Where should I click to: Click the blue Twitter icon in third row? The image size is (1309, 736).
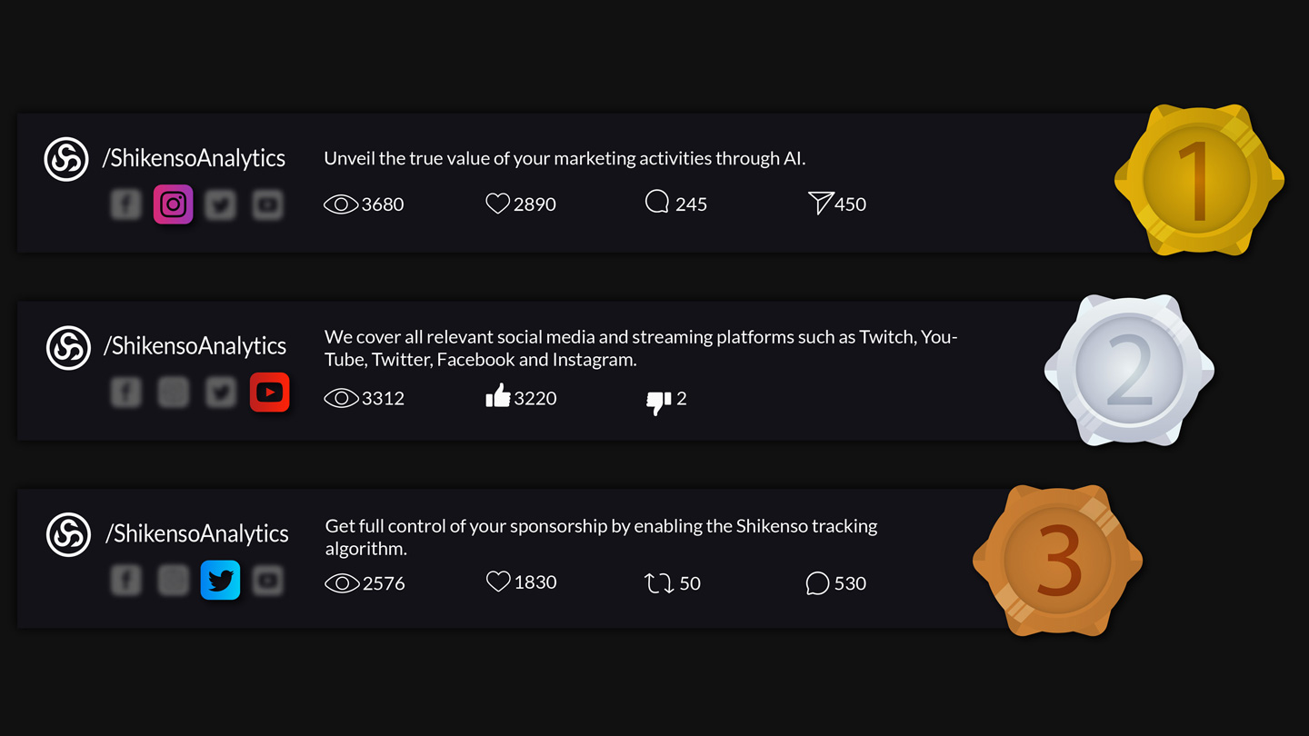click(220, 581)
